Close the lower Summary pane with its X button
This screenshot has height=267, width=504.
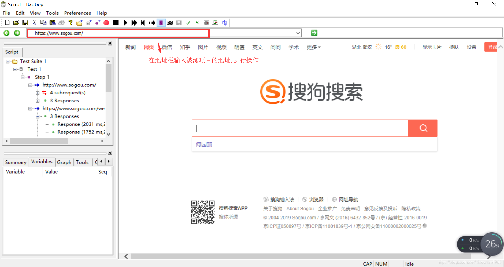coord(110,153)
